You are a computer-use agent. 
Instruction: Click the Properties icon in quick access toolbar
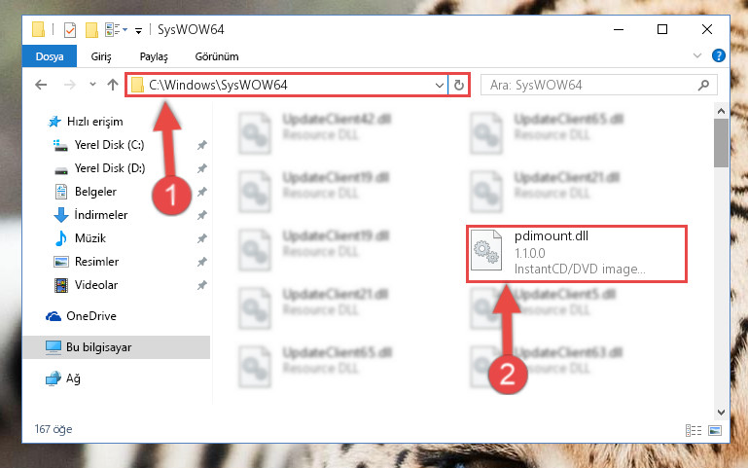tap(70, 29)
